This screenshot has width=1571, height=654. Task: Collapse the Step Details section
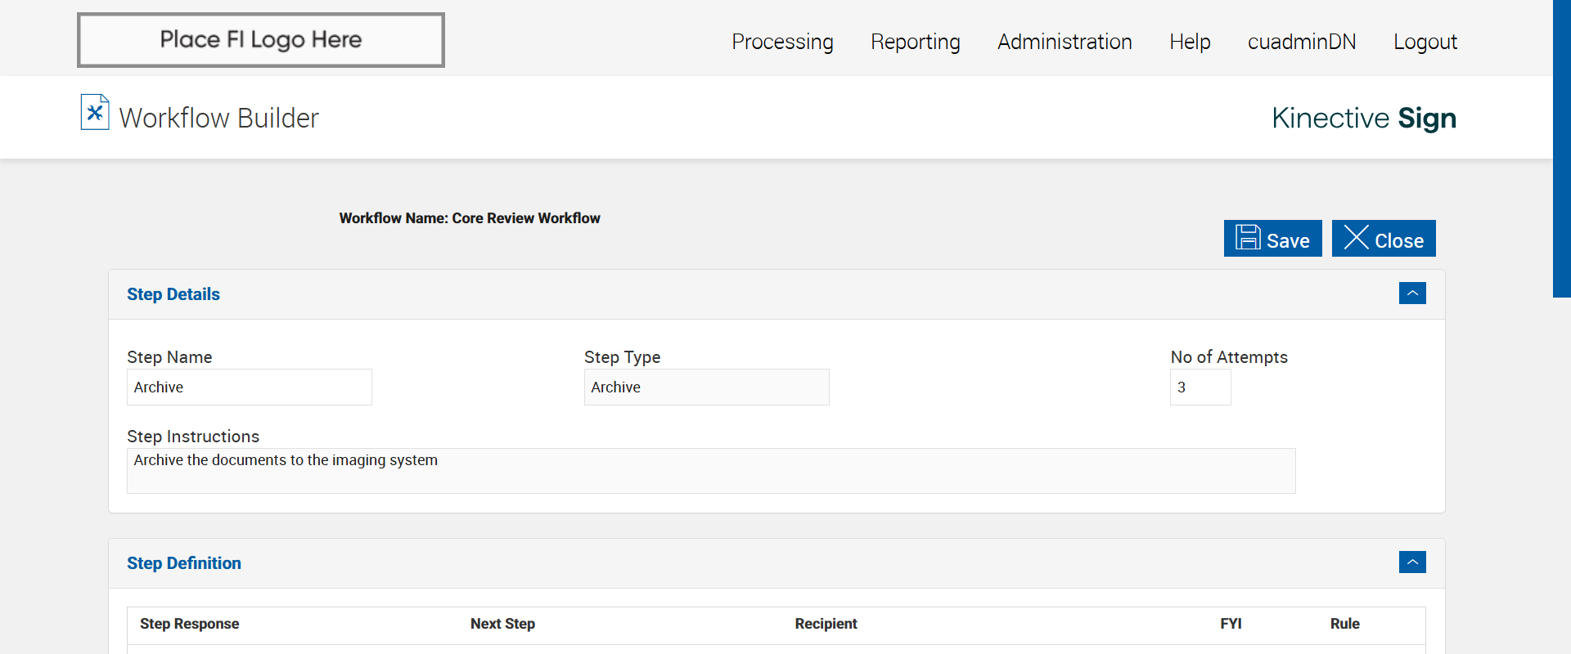1412,293
